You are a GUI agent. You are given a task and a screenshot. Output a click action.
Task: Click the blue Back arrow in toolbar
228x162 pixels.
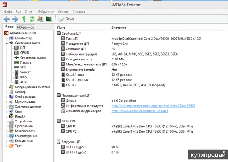click(x=7, y=19)
